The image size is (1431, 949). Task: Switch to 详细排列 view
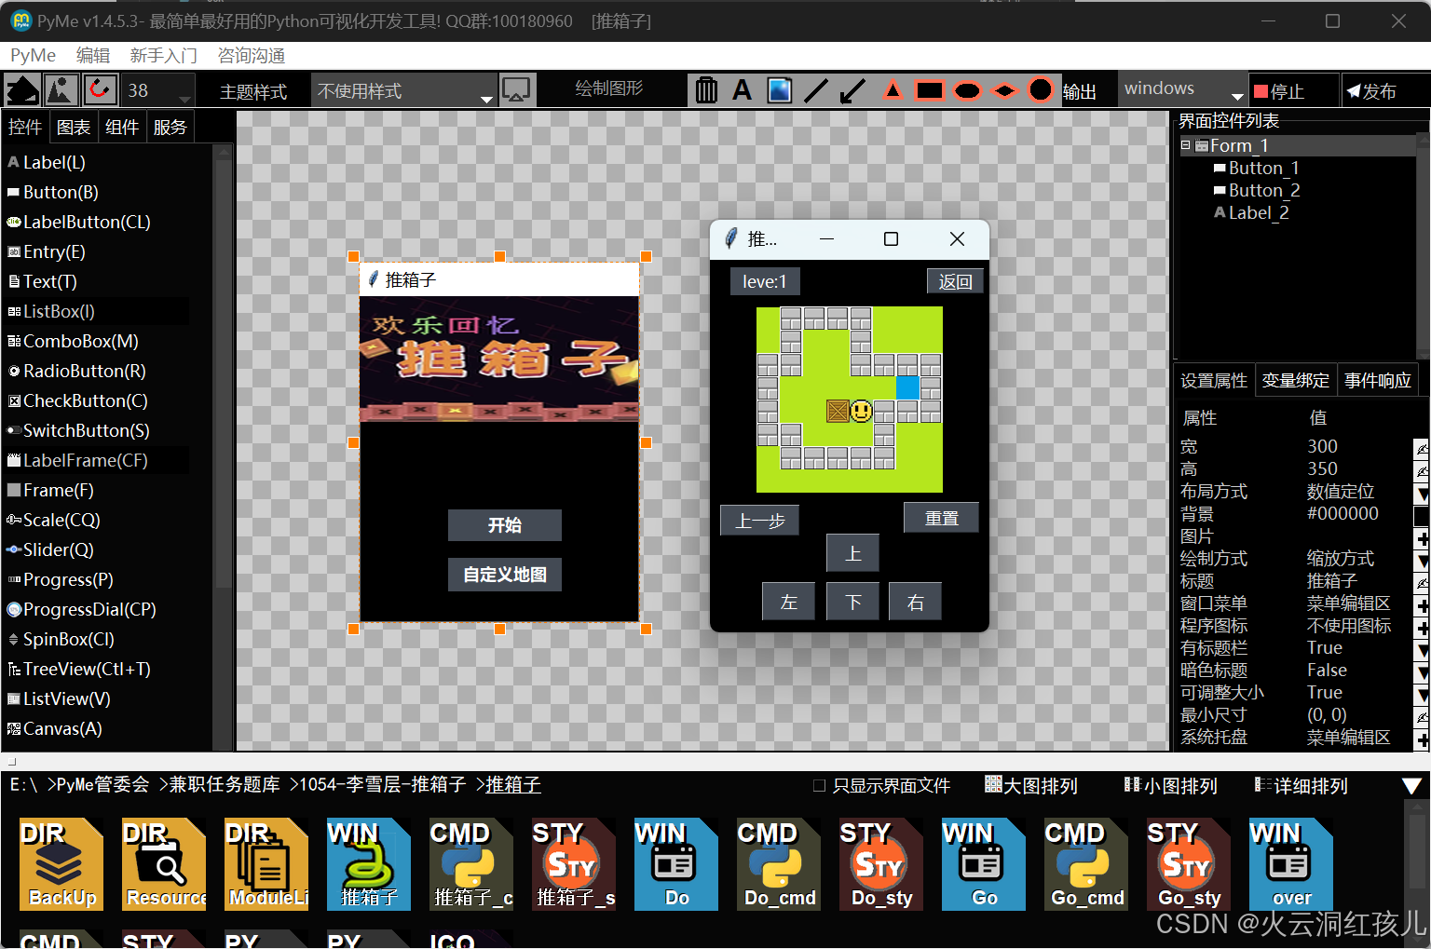point(1302,786)
